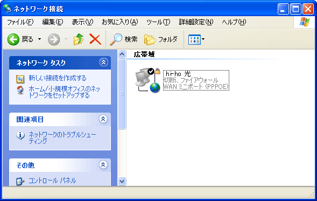Image resolution: width=317 pixels, height=201 pixels.
Task: Click the new connection wizard icon
Action: click(x=20, y=79)
